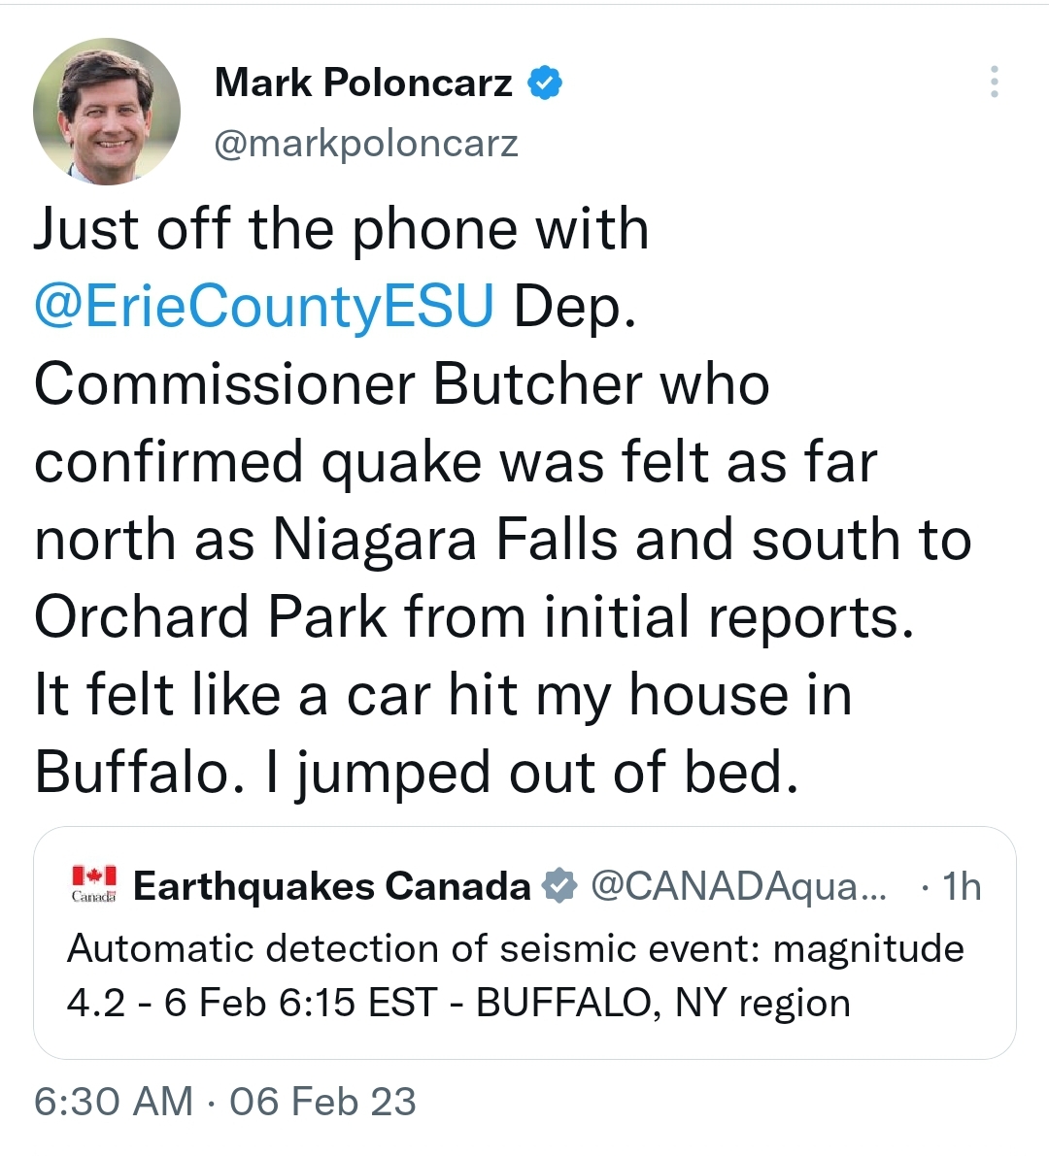Open the Mark Poloncarz display name link
1049x1156 pixels.
click(362, 83)
